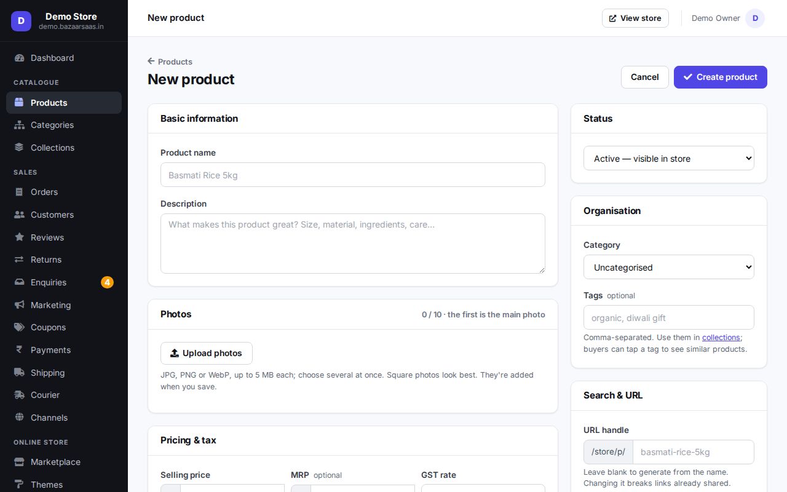
Task: Open the Status dropdown
Action: click(669, 158)
